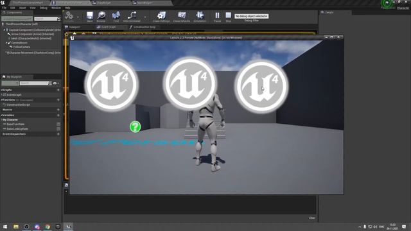Image resolution: width=411 pixels, height=231 pixels.
Task: Open Class Settings
Action: 161,17
